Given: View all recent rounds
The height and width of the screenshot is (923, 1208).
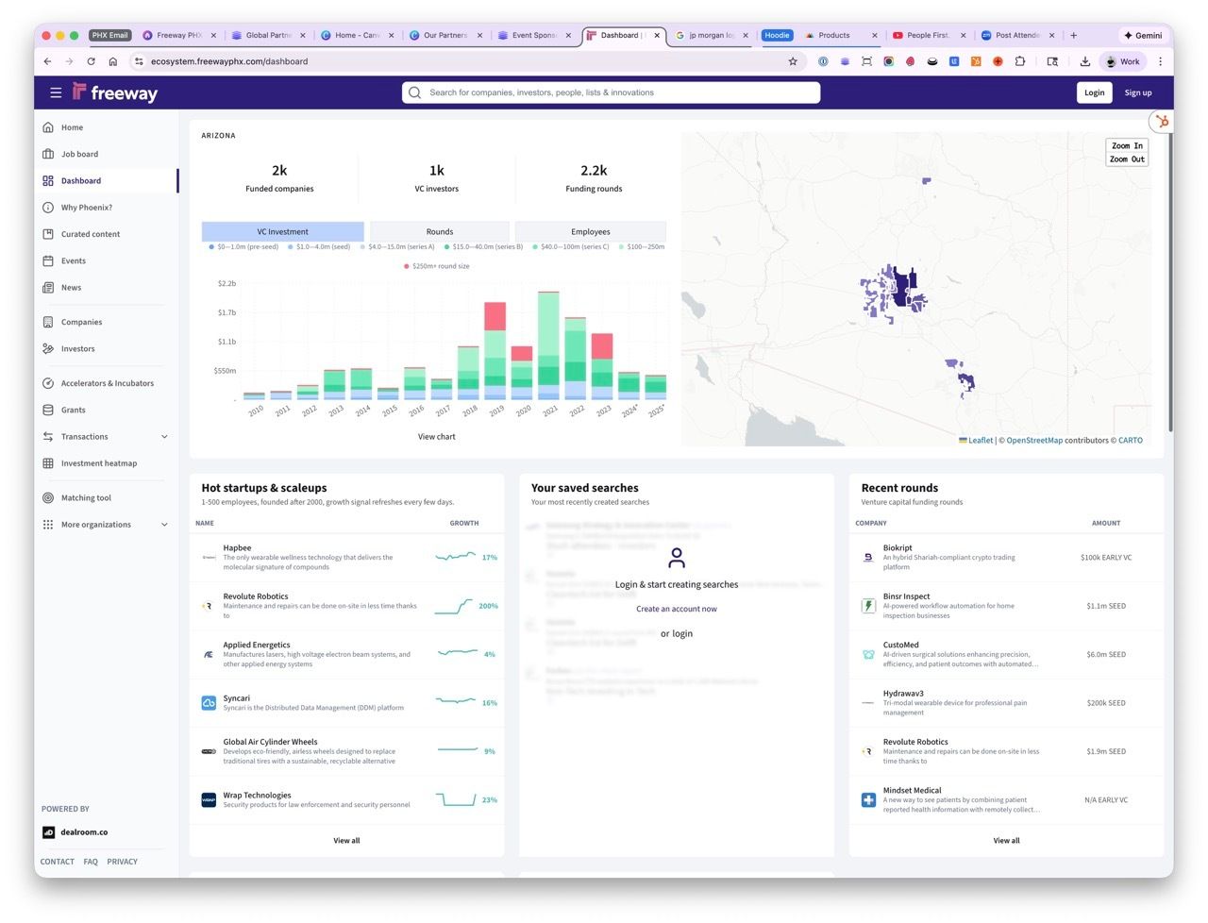Looking at the screenshot, I should pyautogui.click(x=1006, y=840).
